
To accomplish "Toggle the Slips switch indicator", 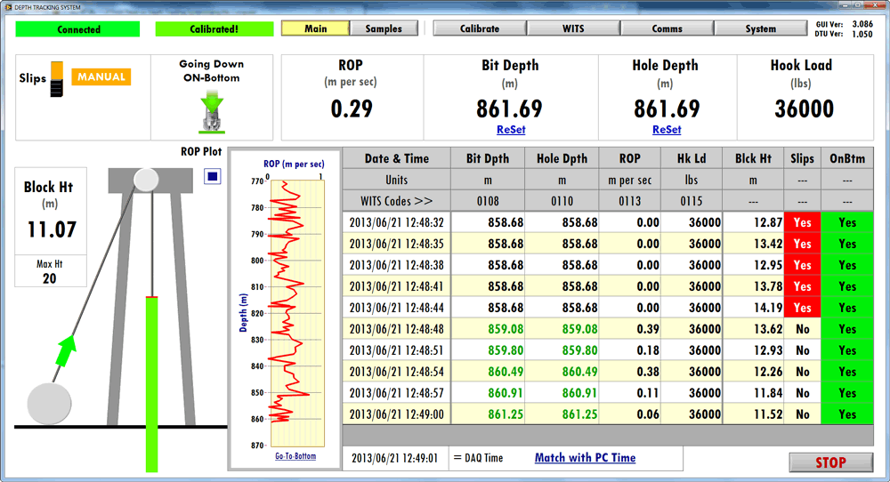I will click(x=57, y=79).
